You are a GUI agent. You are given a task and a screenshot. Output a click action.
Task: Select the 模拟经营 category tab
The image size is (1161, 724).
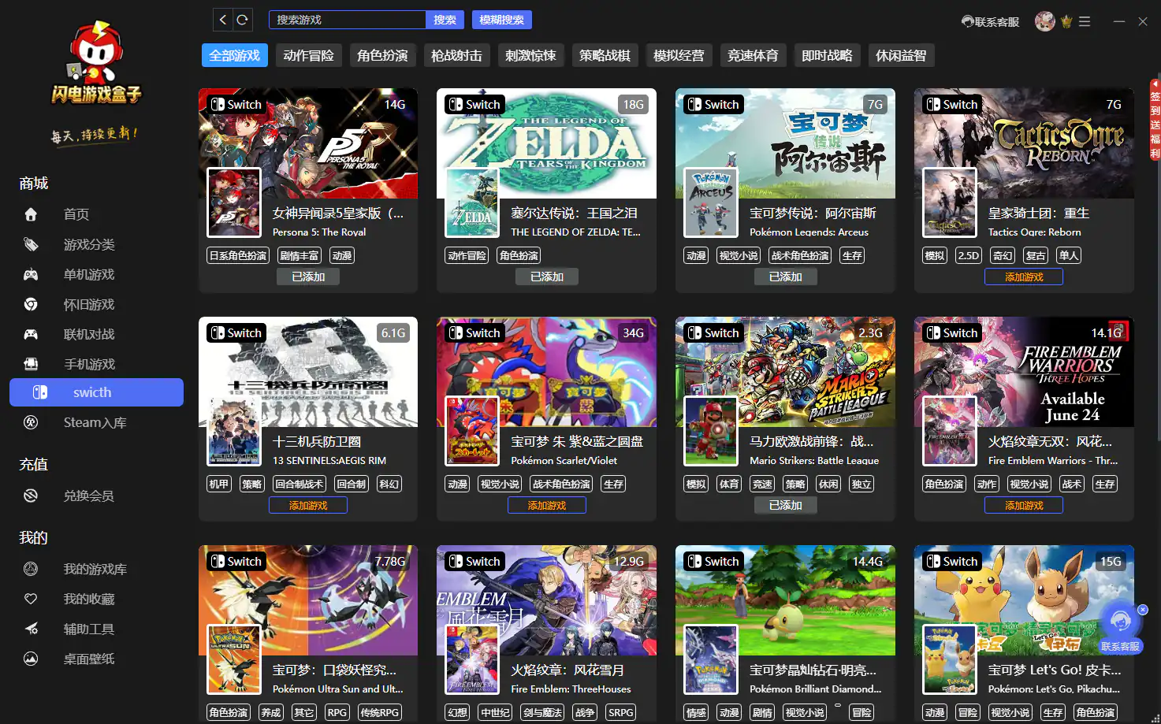[679, 55]
